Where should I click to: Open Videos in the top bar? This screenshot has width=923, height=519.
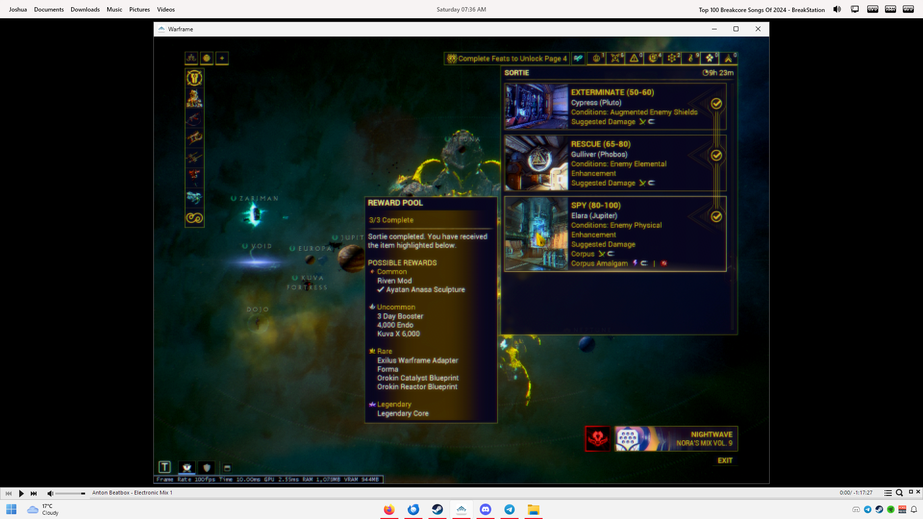click(166, 10)
